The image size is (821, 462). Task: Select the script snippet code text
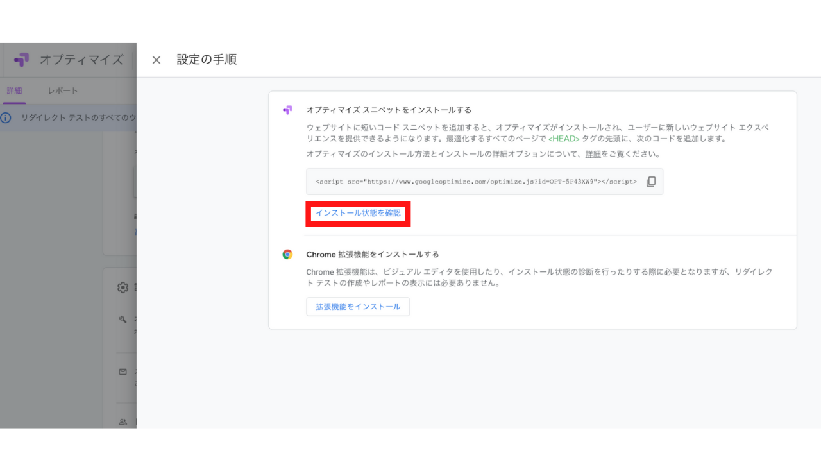(476, 182)
